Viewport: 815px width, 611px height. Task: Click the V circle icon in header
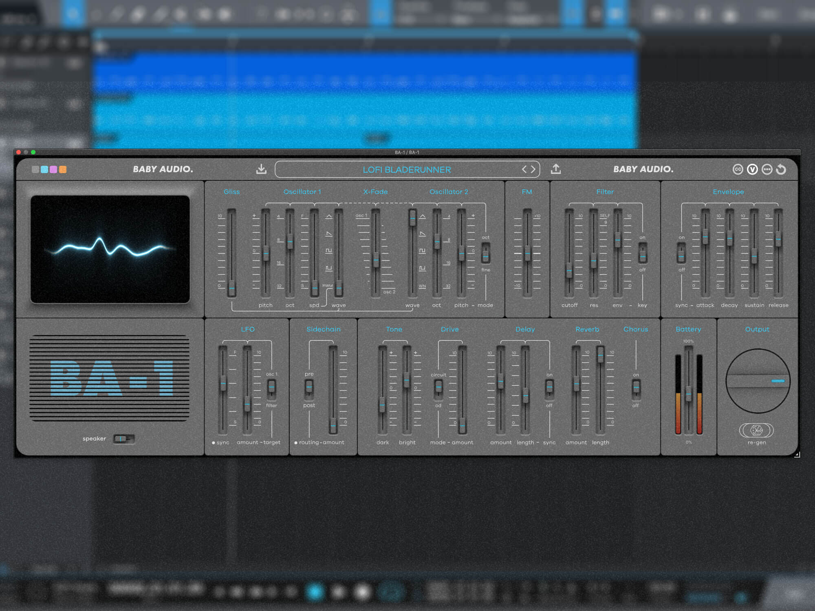click(x=752, y=169)
